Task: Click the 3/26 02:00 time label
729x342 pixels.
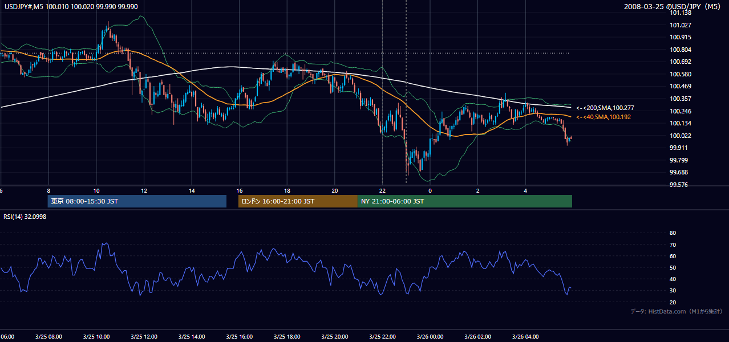Action: (478, 336)
